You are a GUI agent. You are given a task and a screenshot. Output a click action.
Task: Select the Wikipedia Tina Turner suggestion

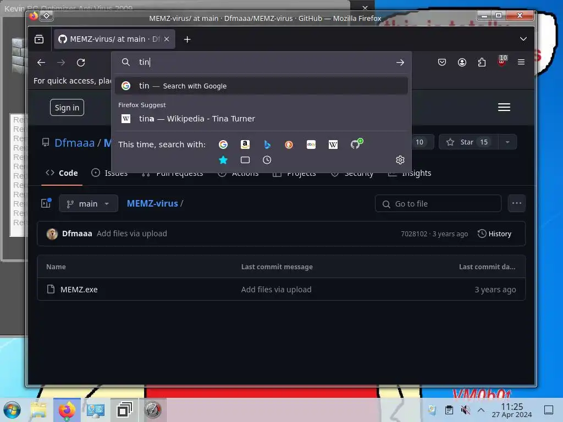point(261,119)
